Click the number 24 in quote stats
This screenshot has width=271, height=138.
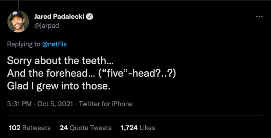point(63,128)
